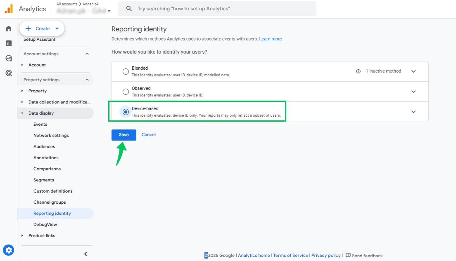Click the Learn more link

click(270, 39)
